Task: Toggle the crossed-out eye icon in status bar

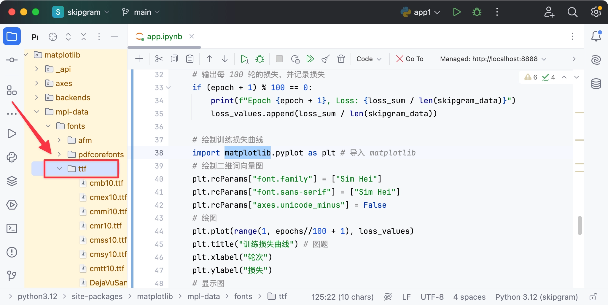Action: coord(388,297)
